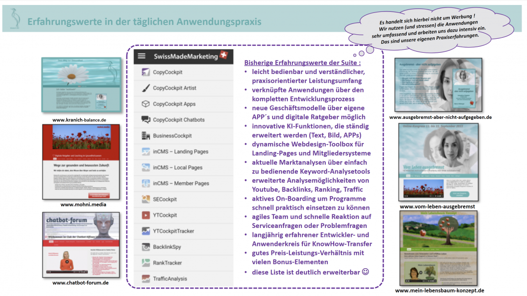527x296 pixels.
Task: Select YTCockpitTracker menu entry
Action: click(x=183, y=231)
